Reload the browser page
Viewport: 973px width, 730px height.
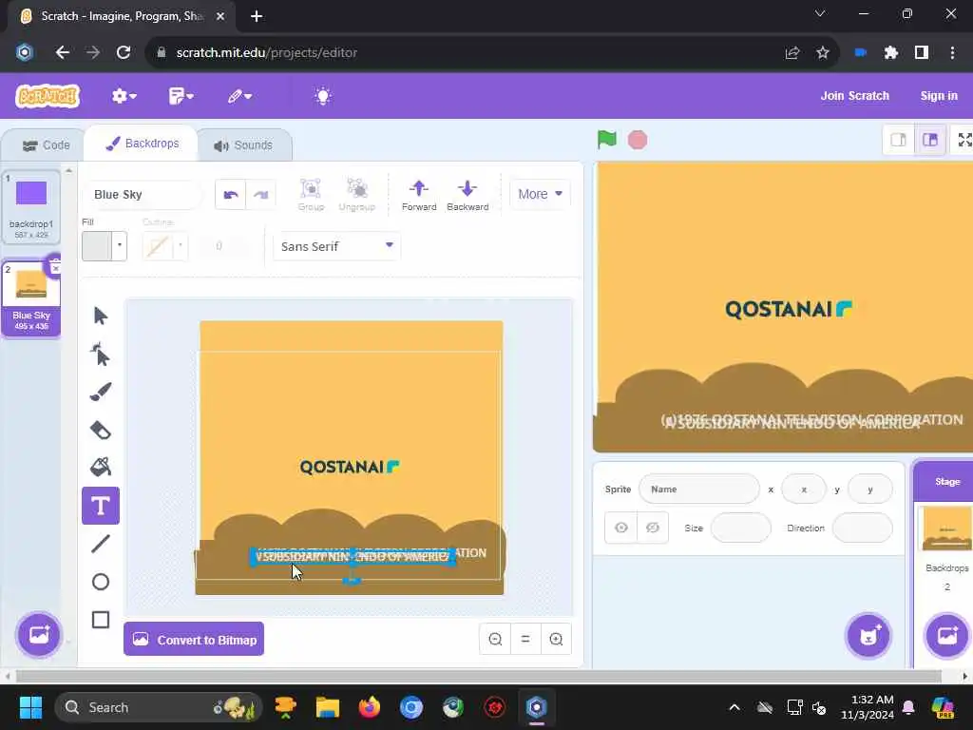(x=124, y=53)
